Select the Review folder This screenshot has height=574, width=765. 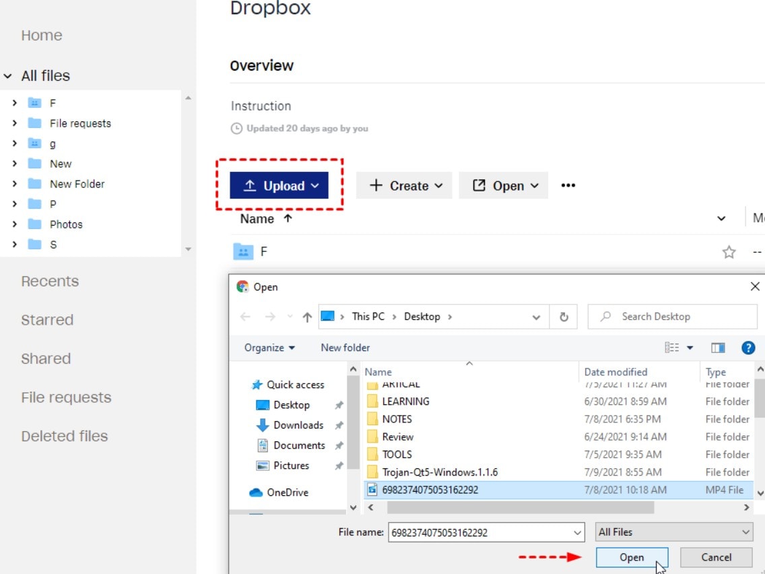pyautogui.click(x=397, y=437)
